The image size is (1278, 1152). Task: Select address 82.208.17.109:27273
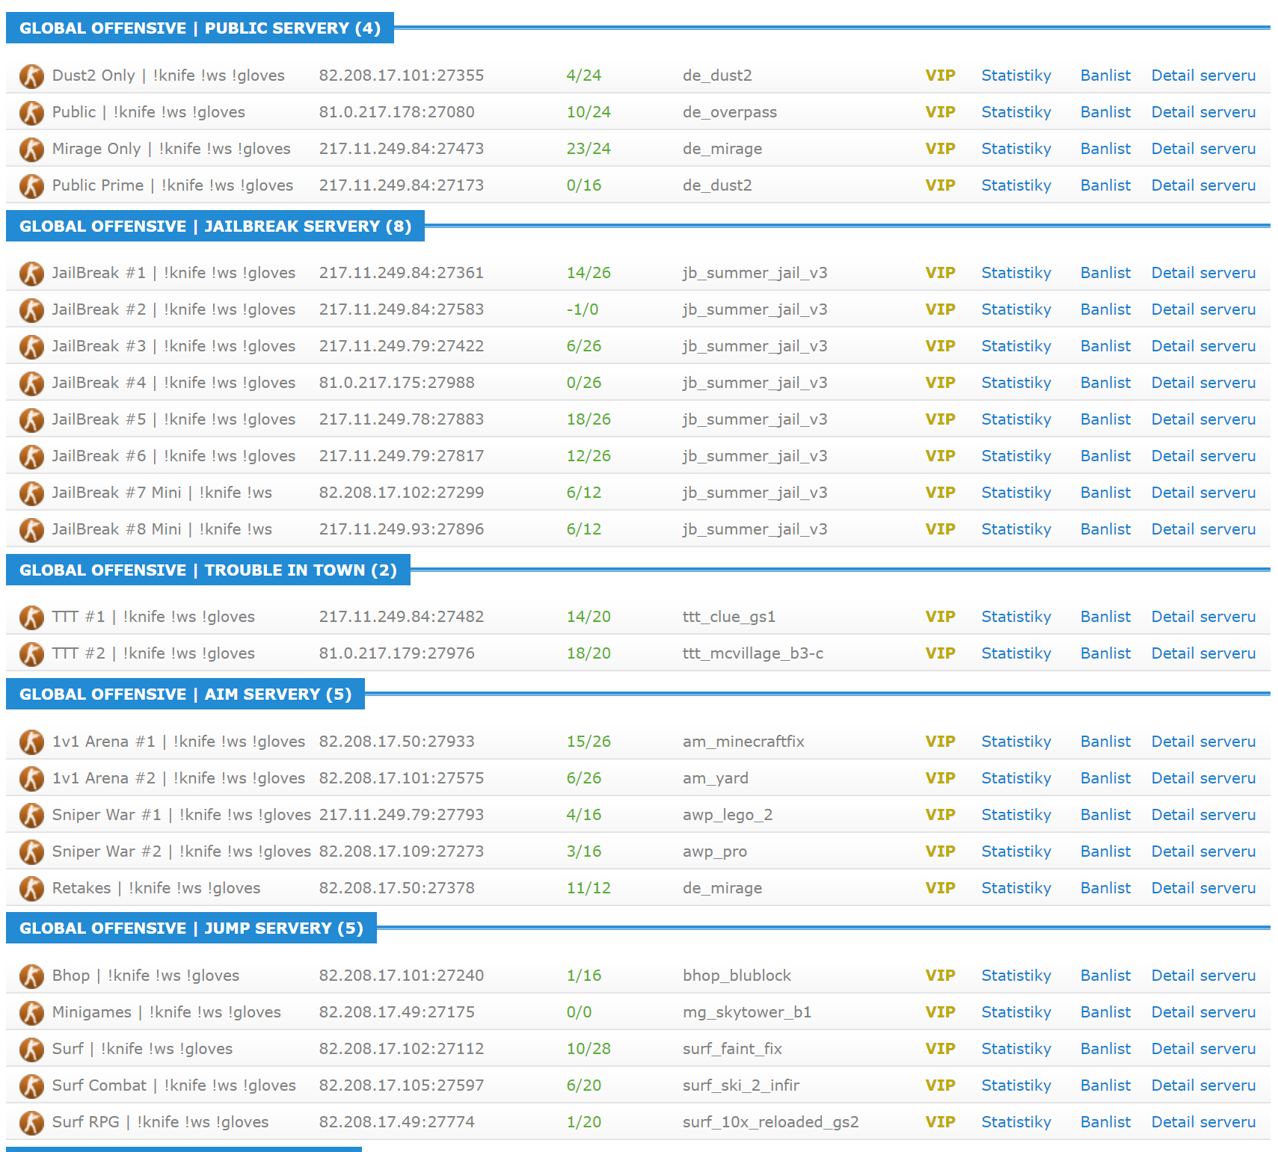pyautogui.click(x=402, y=851)
